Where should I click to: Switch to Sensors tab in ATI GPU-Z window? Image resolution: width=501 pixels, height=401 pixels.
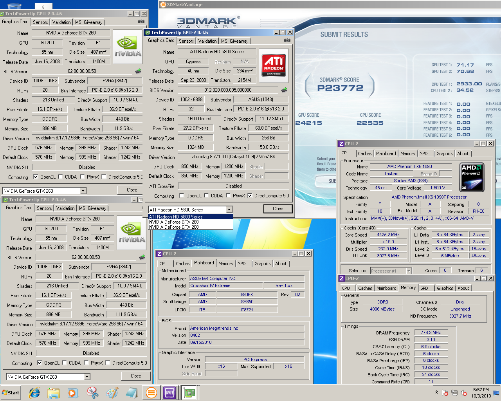tap(186, 41)
